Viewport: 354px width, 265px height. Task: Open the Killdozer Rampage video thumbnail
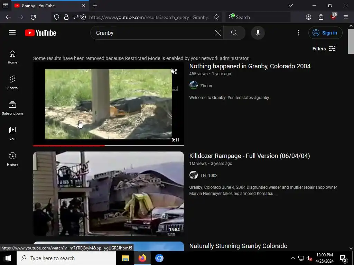tap(108, 194)
